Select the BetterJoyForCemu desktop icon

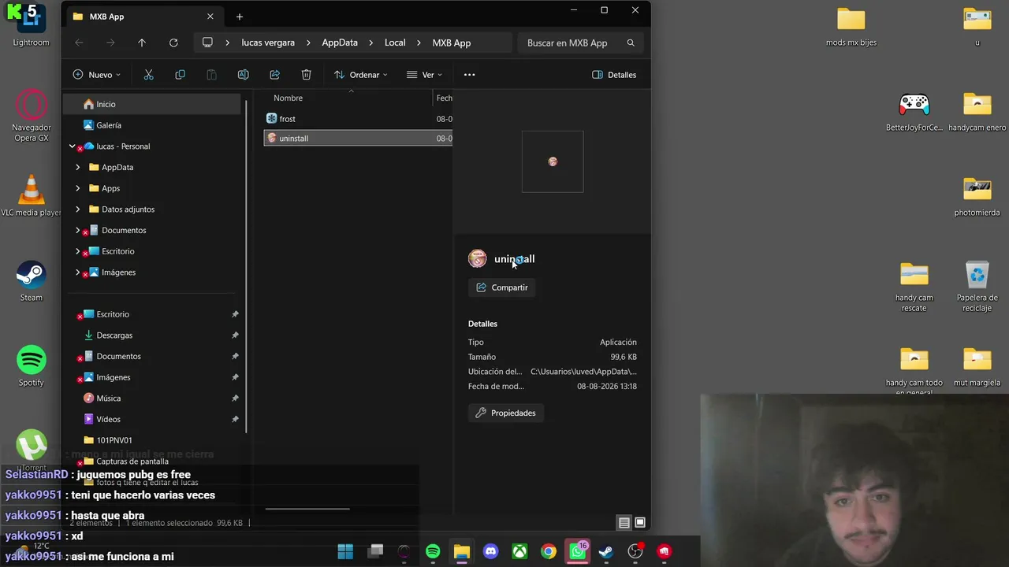pyautogui.click(x=914, y=112)
